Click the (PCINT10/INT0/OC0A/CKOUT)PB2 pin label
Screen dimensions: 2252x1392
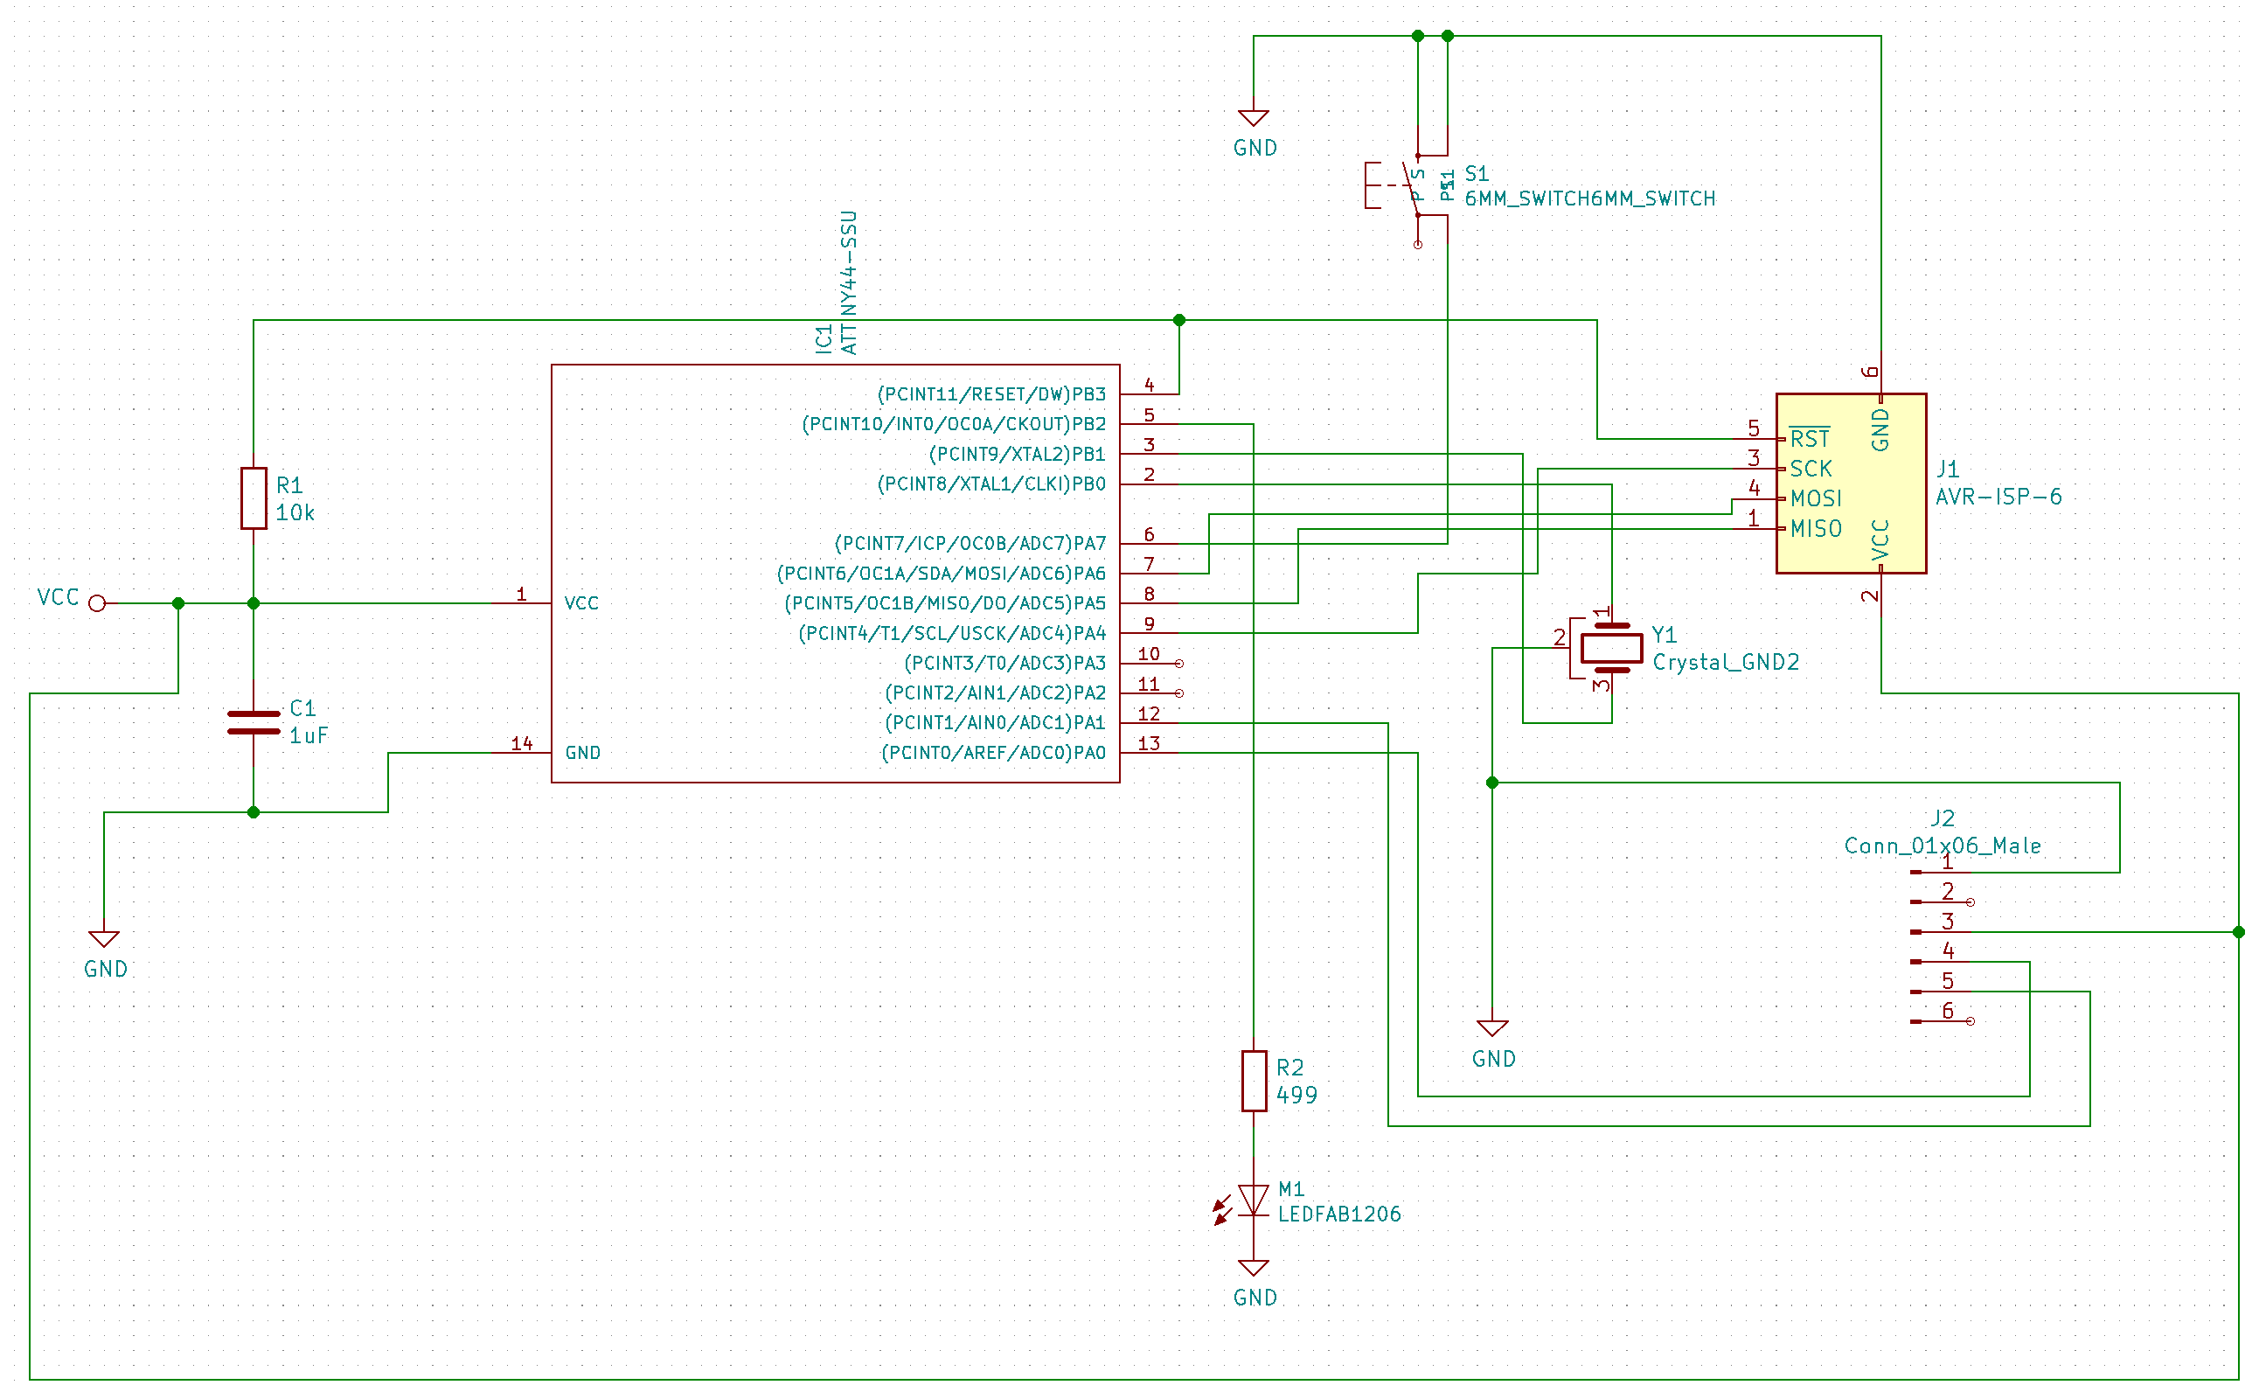(x=954, y=423)
